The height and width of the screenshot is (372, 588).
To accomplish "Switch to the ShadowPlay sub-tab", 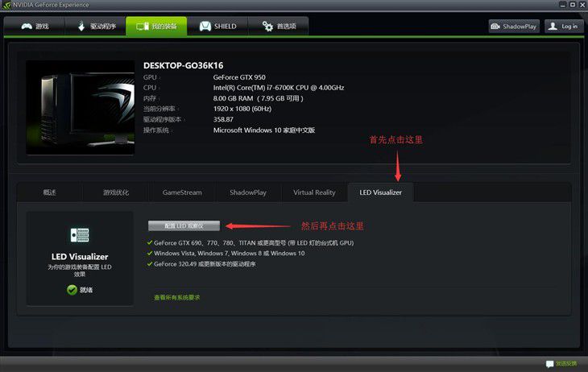I will (x=248, y=192).
